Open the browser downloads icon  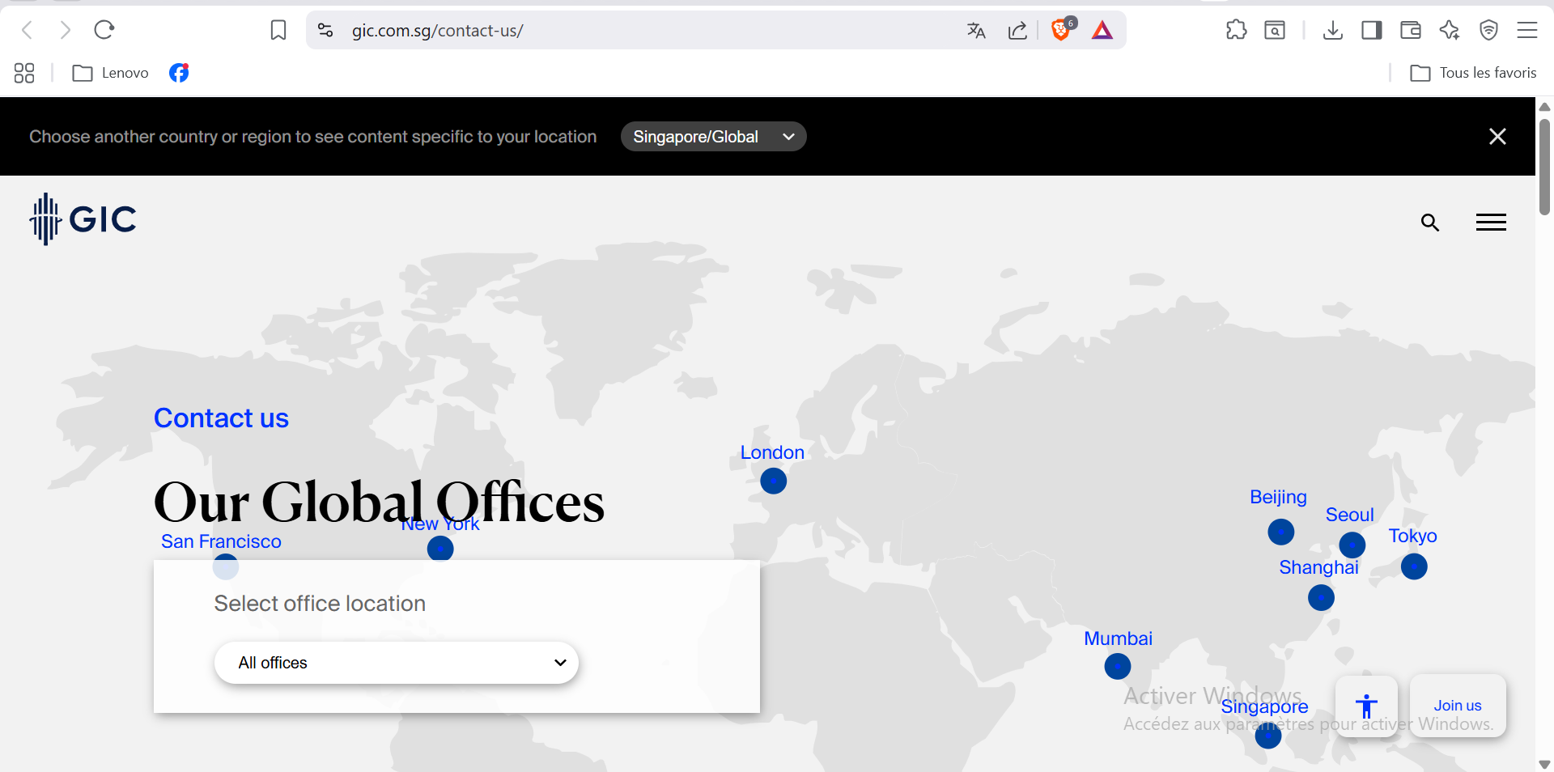click(x=1332, y=31)
